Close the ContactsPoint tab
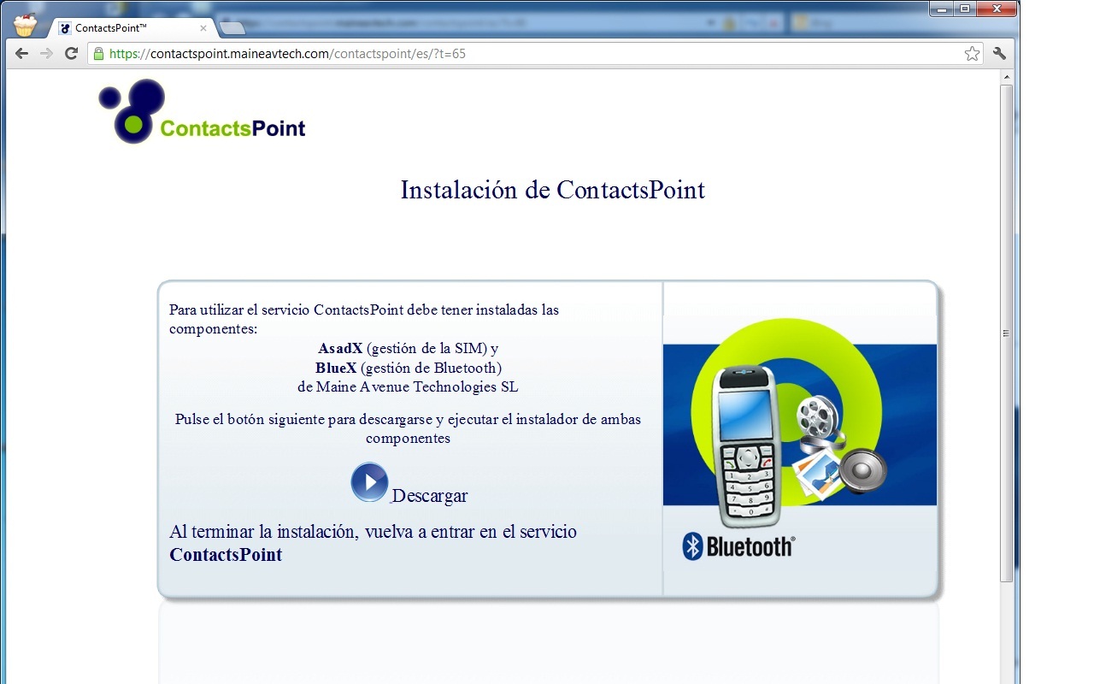1094x684 pixels. 203,28
